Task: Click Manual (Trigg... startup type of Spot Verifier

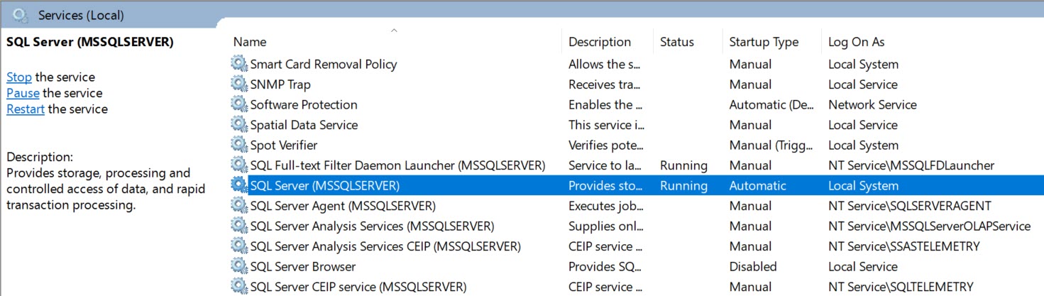Action: pyautogui.click(x=769, y=145)
